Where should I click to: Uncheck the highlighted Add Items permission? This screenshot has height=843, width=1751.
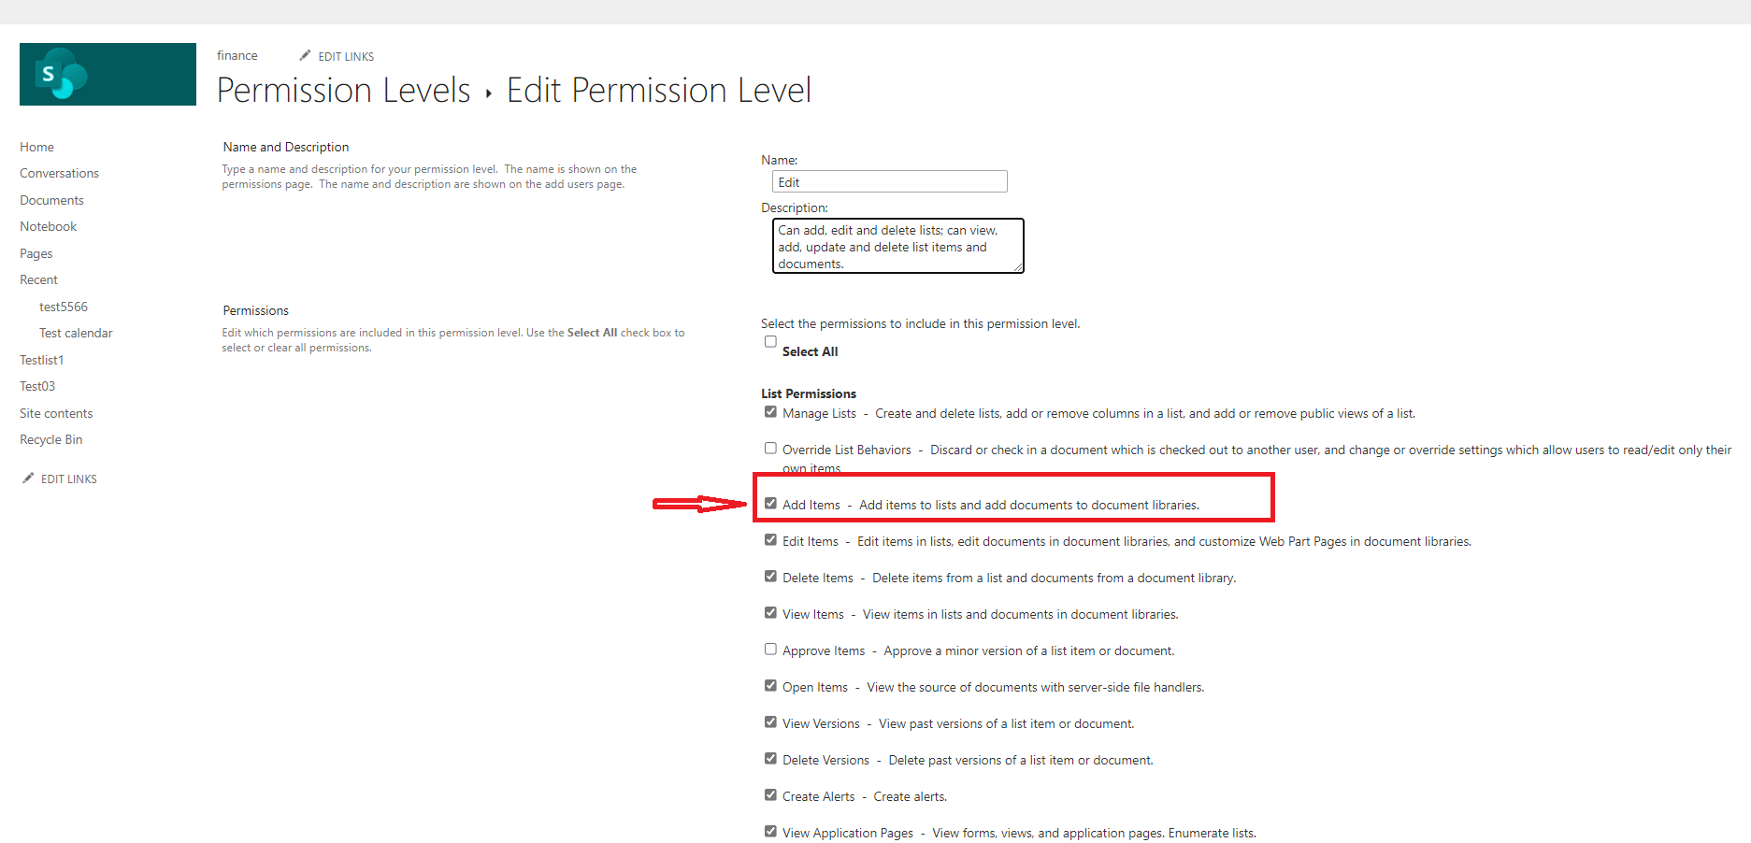tap(769, 503)
